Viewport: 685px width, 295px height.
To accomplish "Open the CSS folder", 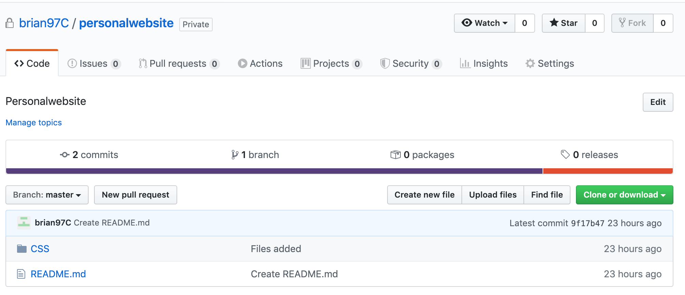I will [x=40, y=249].
